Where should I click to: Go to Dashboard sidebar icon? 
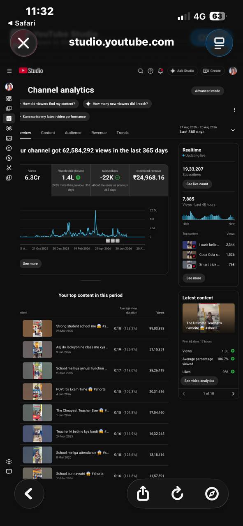9,99
